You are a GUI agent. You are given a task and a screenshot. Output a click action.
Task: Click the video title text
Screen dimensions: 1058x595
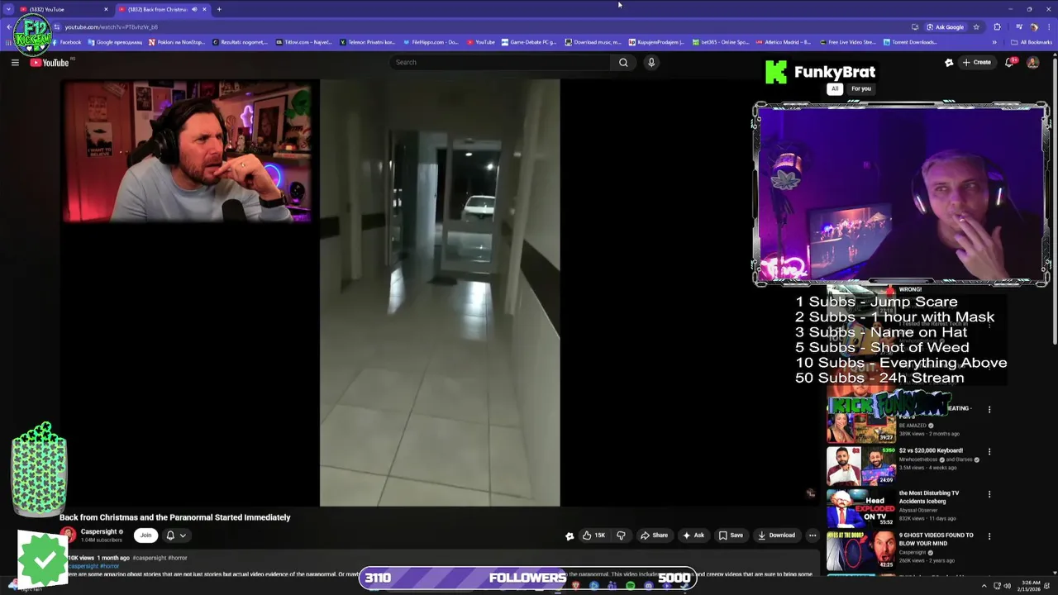click(x=175, y=517)
